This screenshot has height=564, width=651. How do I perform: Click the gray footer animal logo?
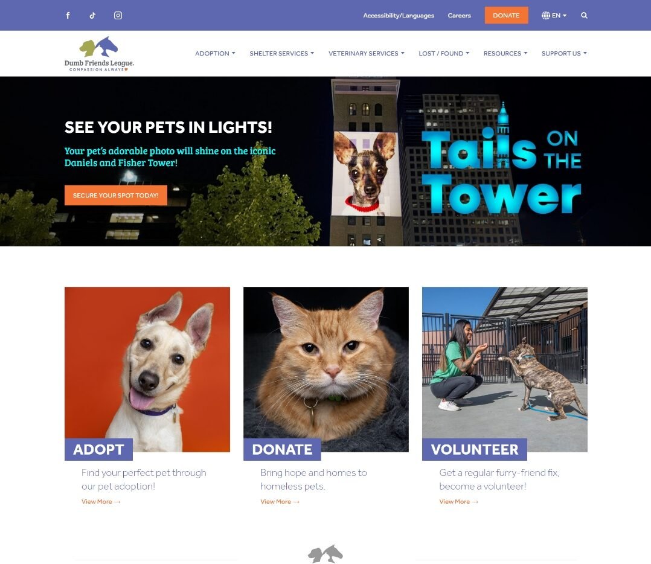click(325, 554)
